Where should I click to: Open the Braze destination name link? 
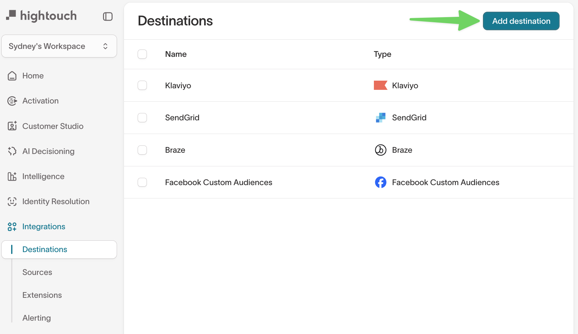point(175,150)
